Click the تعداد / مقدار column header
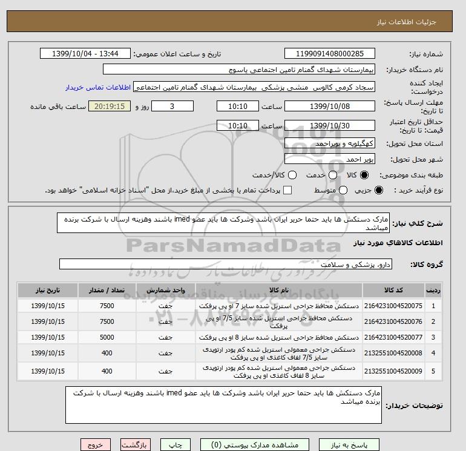 pos(107,290)
